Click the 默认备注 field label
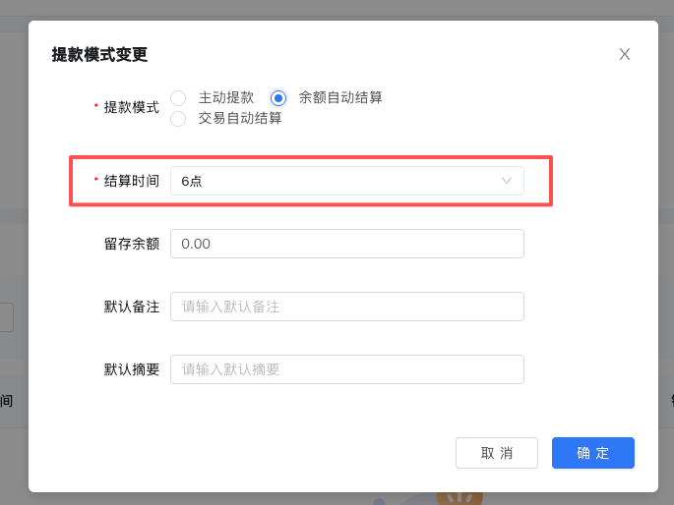This screenshot has height=505, width=674. (131, 307)
